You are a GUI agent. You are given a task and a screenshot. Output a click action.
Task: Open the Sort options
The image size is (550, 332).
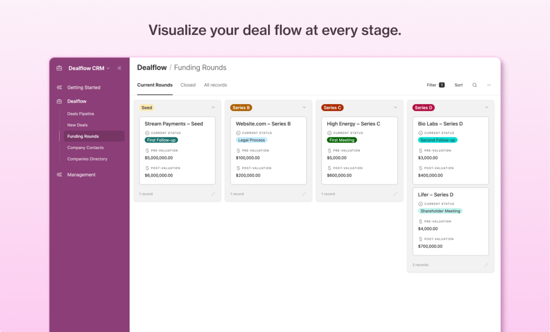click(x=459, y=85)
